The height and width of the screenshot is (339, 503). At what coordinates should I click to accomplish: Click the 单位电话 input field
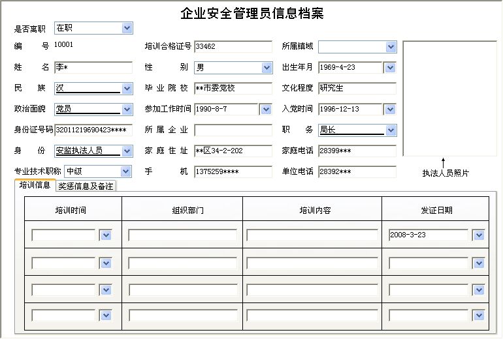[357, 171]
